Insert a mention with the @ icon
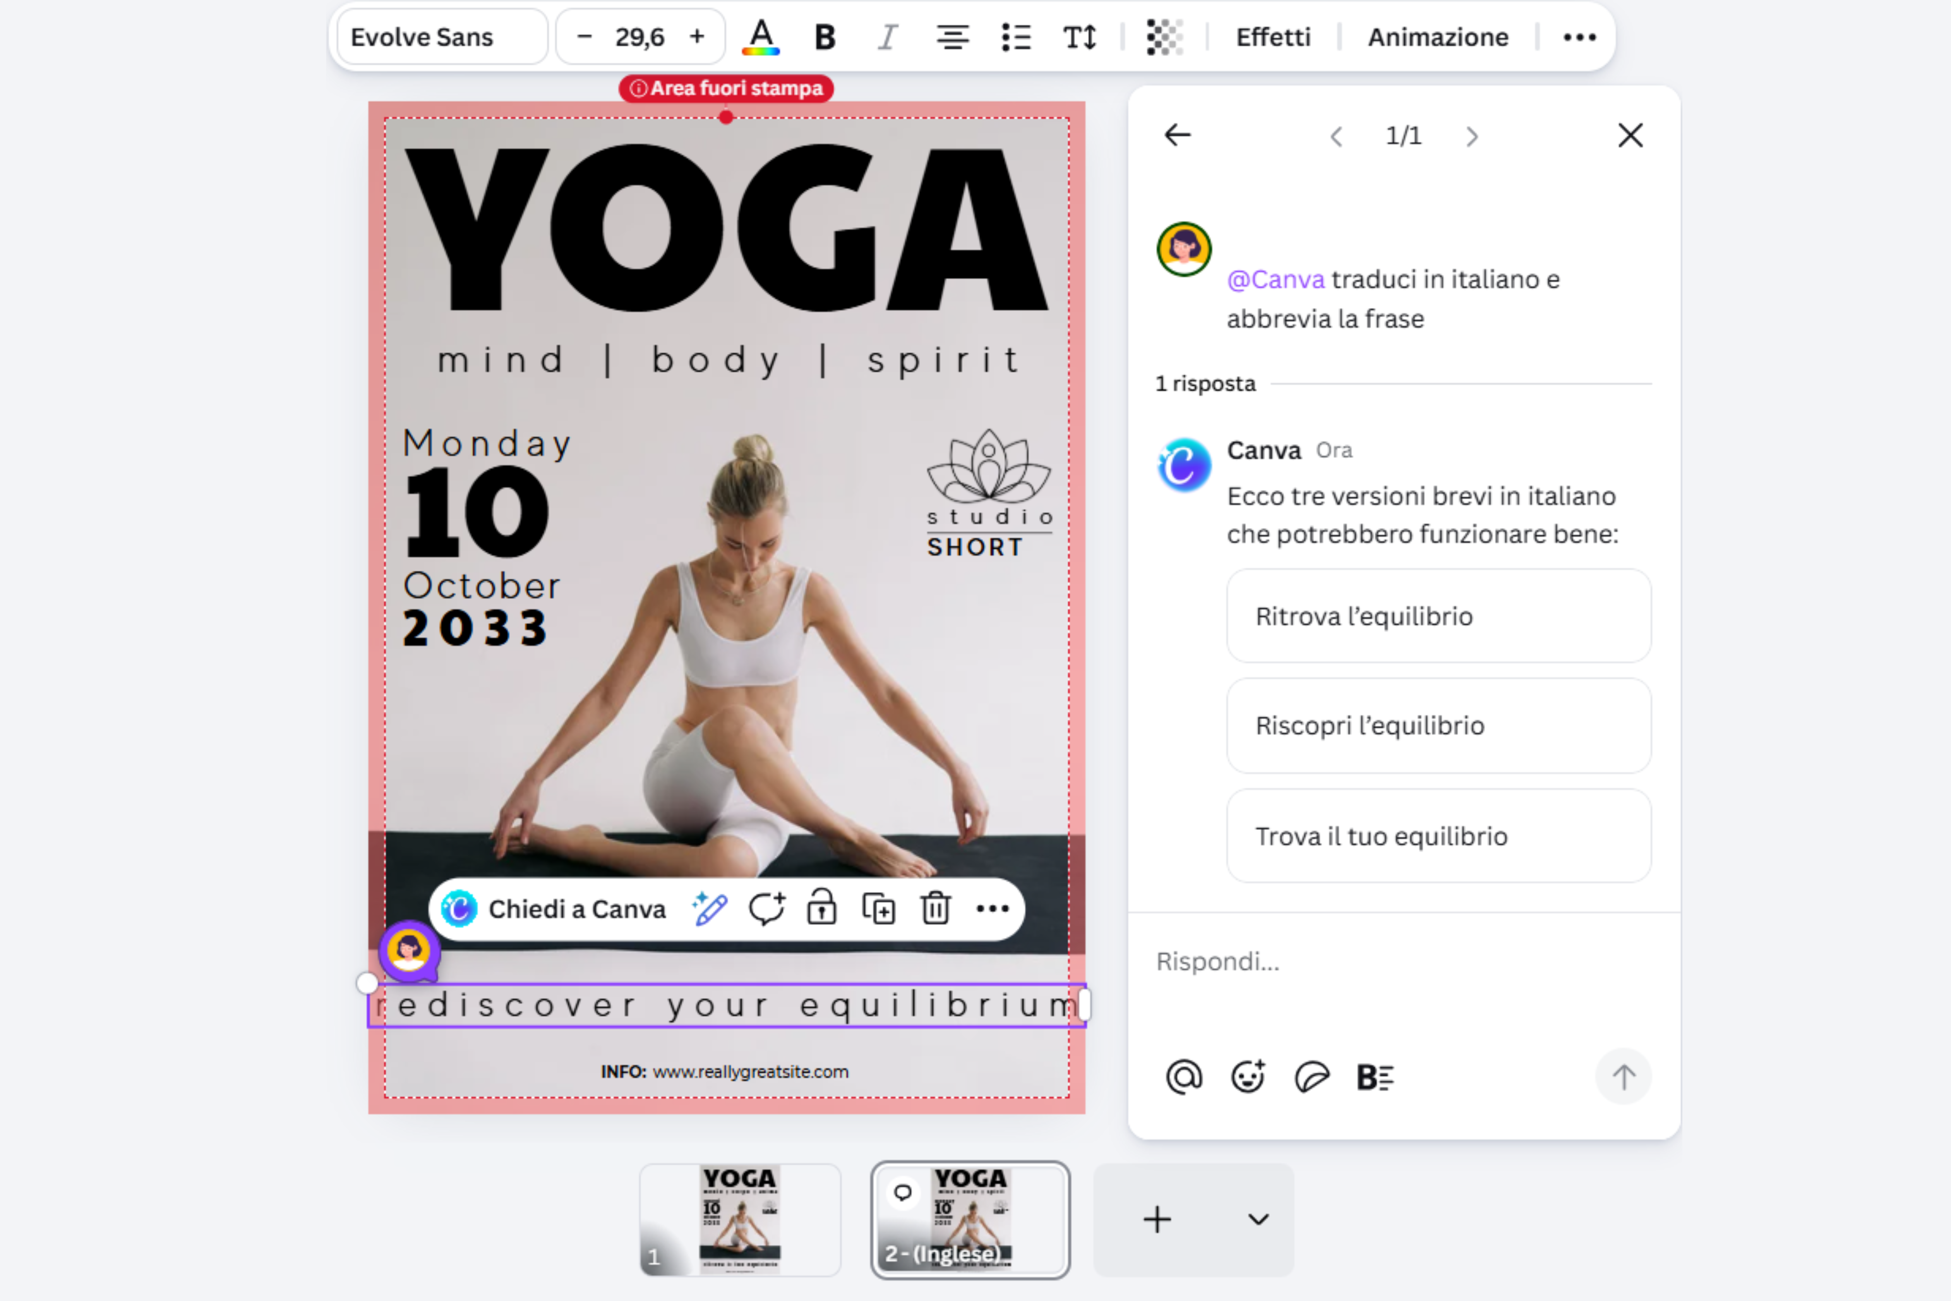The image size is (1951, 1301). [x=1184, y=1077]
